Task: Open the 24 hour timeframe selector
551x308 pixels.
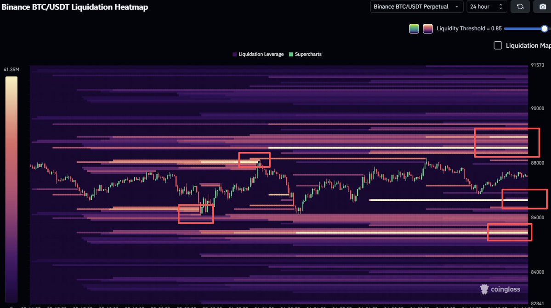Action: pos(487,7)
